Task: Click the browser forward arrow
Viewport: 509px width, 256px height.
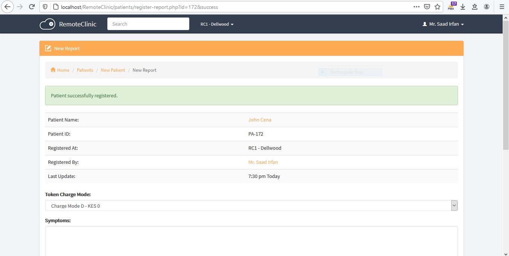Action: (20, 7)
